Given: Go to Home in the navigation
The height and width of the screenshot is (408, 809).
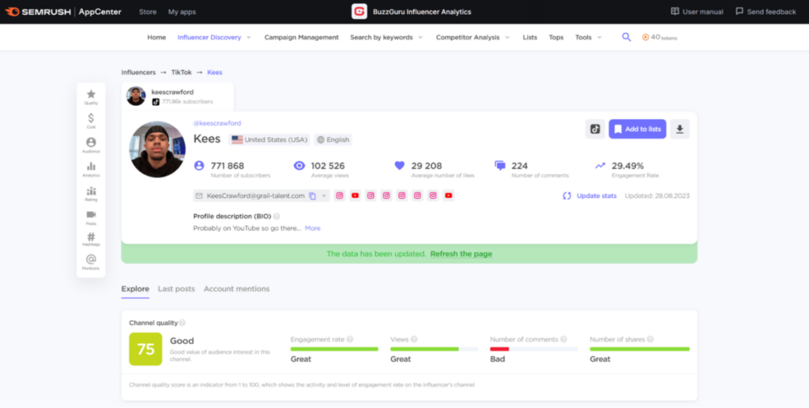Looking at the screenshot, I should click(x=156, y=37).
